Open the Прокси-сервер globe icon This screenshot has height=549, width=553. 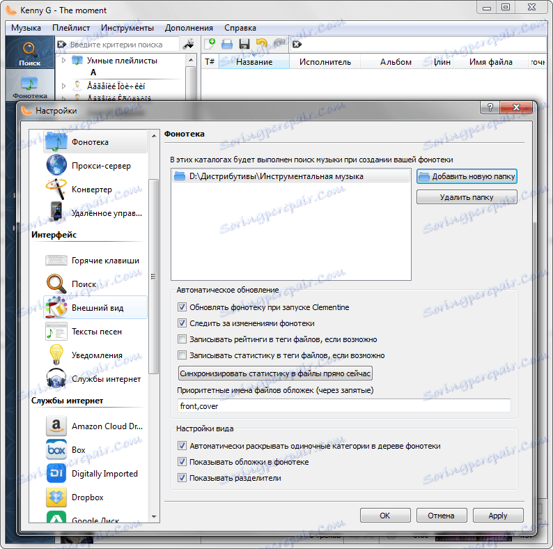56,165
